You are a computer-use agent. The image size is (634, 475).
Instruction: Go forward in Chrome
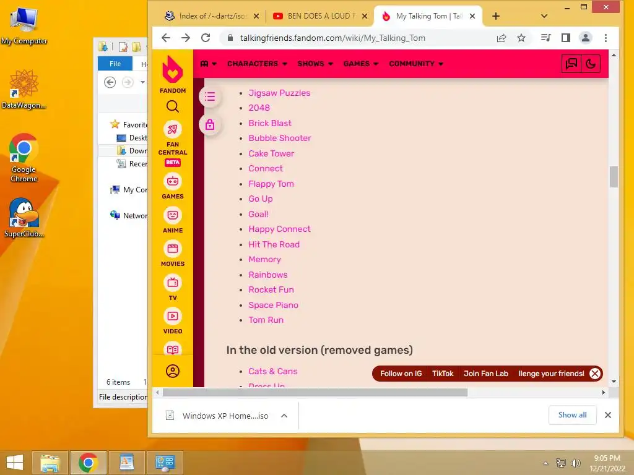pyautogui.click(x=186, y=38)
